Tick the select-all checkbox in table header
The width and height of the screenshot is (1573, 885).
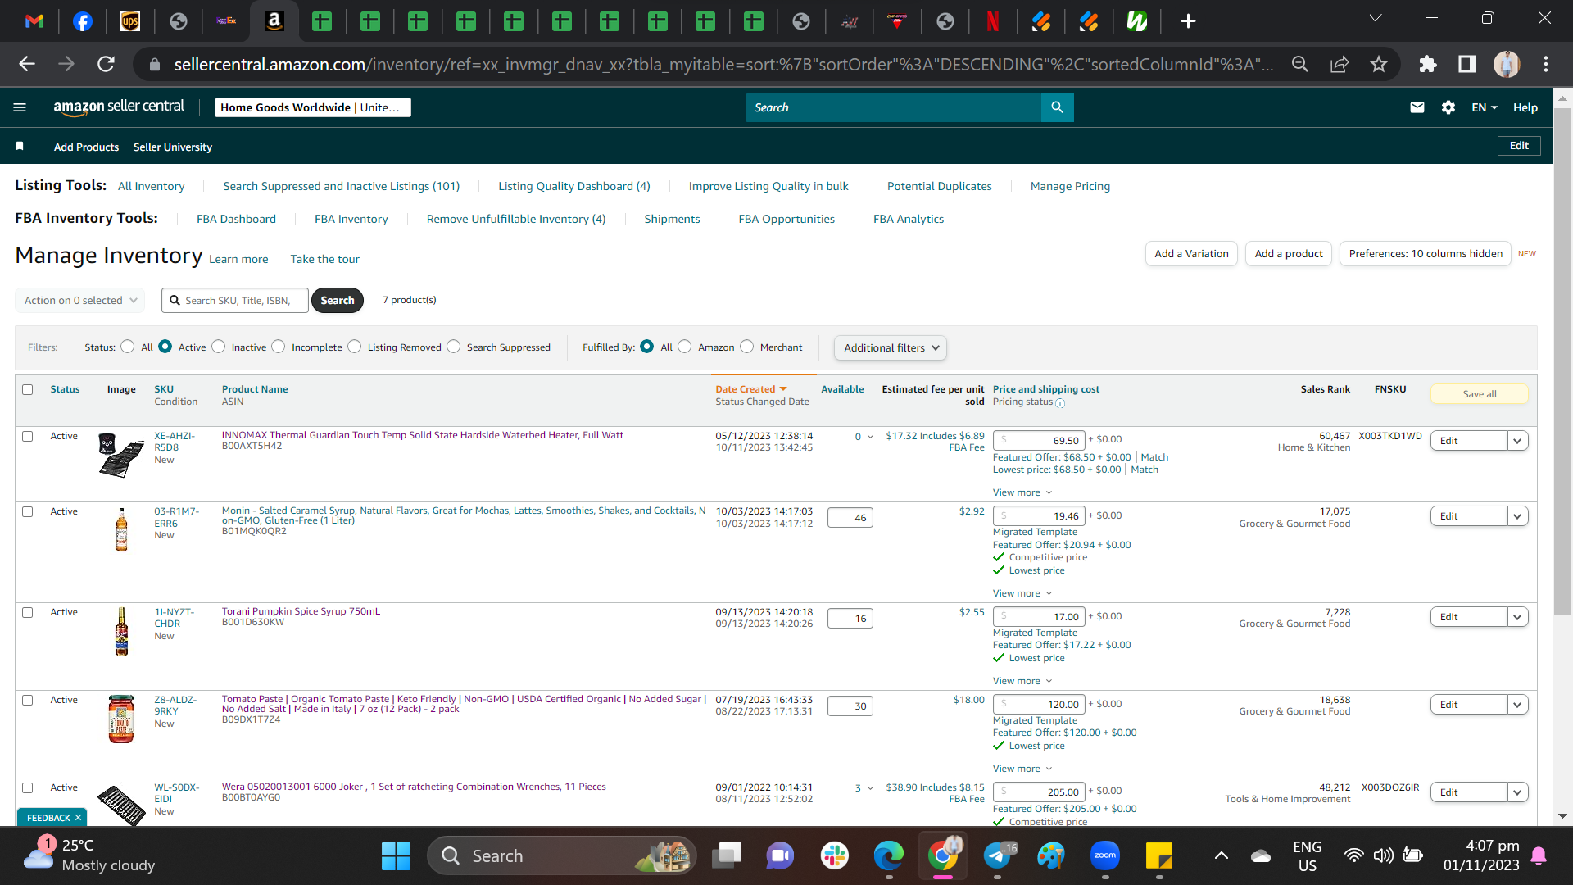[28, 389]
